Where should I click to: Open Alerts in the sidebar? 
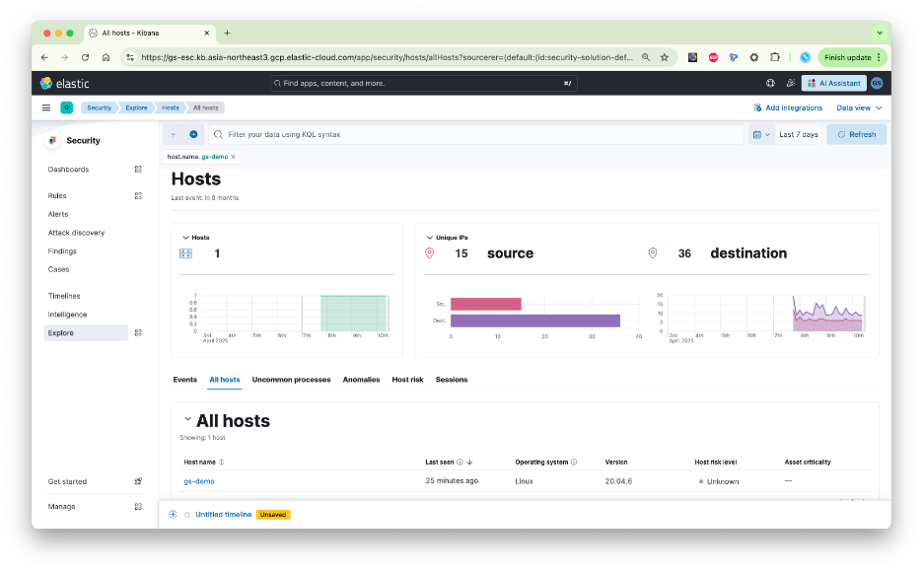pyautogui.click(x=58, y=214)
